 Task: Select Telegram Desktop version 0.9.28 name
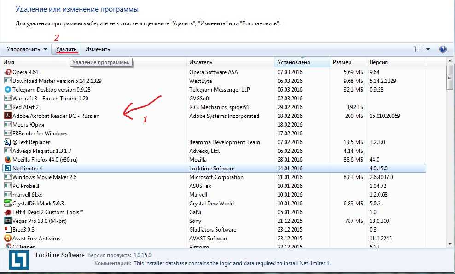click(52, 89)
